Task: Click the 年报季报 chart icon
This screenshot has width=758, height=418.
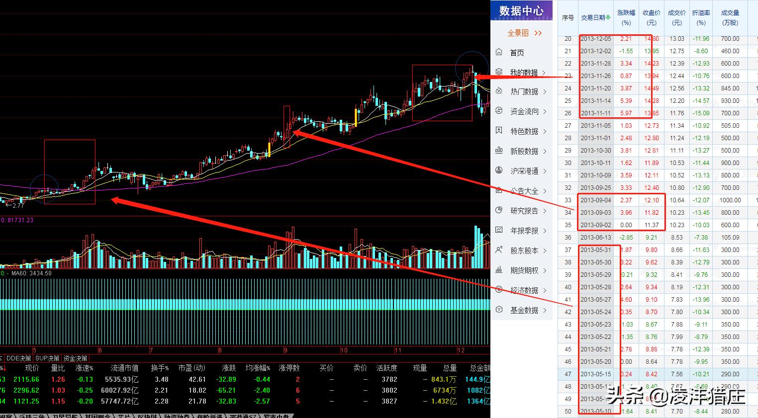Action: click(x=499, y=230)
